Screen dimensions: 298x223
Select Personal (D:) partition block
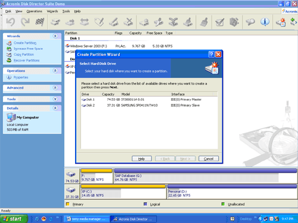coord(232,191)
